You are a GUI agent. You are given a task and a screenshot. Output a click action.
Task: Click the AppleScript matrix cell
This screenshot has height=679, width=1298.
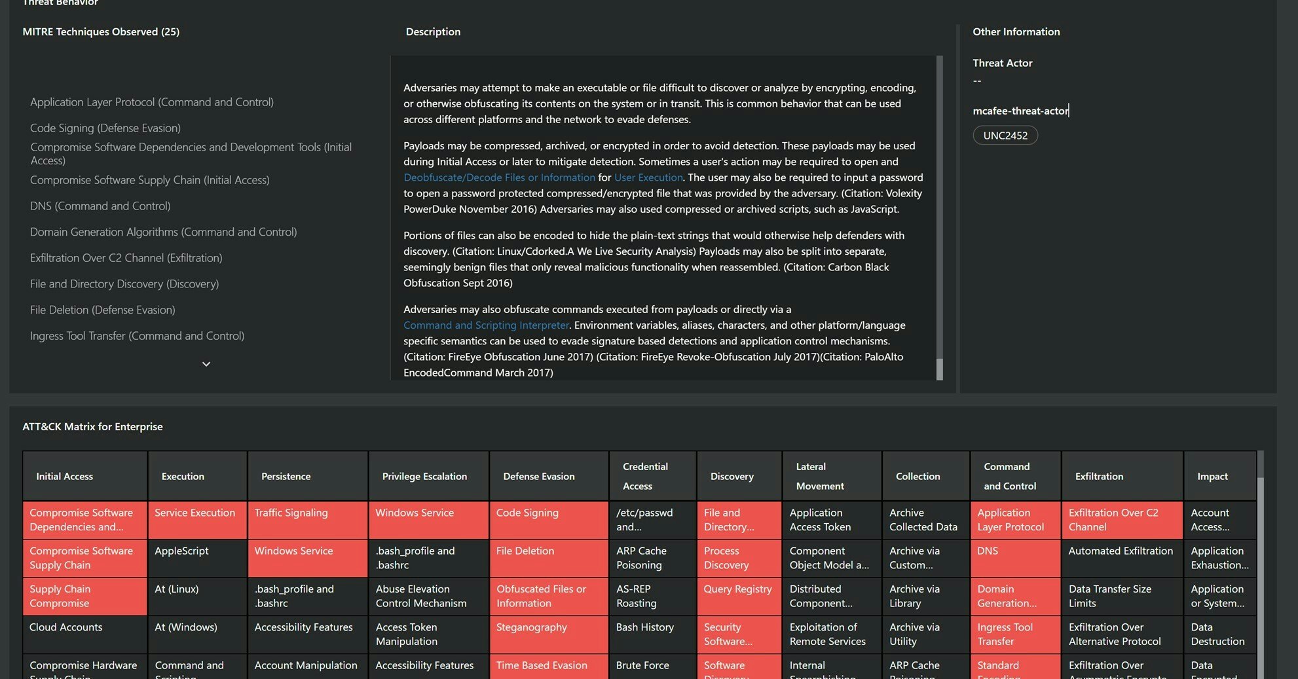(198, 558)
